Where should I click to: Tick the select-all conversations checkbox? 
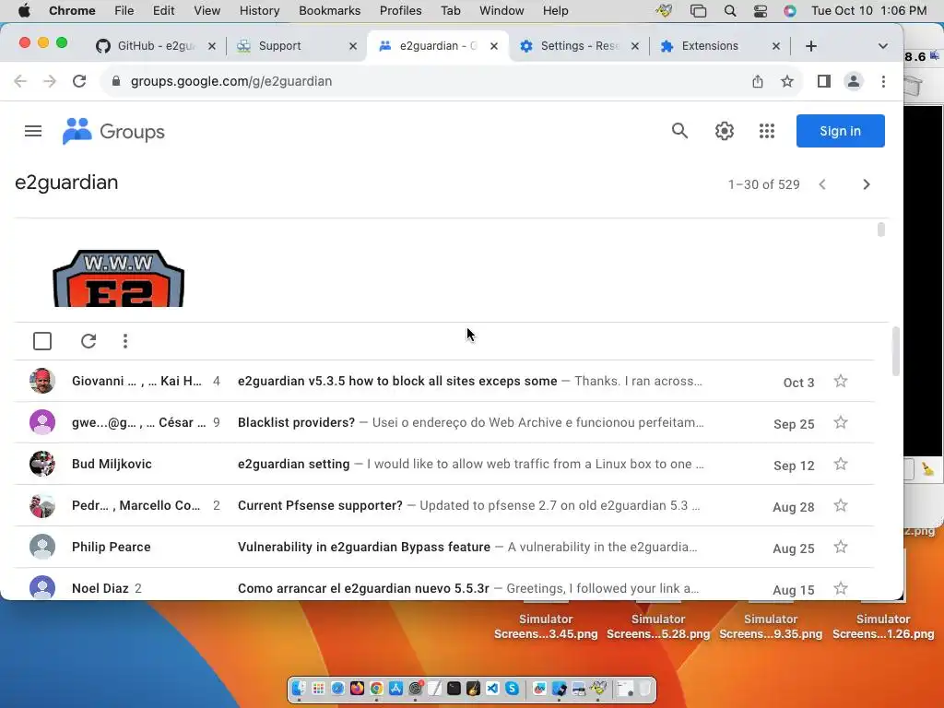tap(42, 341)
